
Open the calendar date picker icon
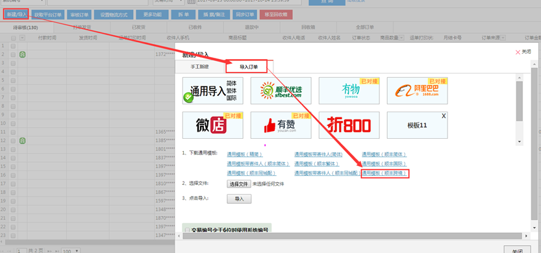point(192,1)
